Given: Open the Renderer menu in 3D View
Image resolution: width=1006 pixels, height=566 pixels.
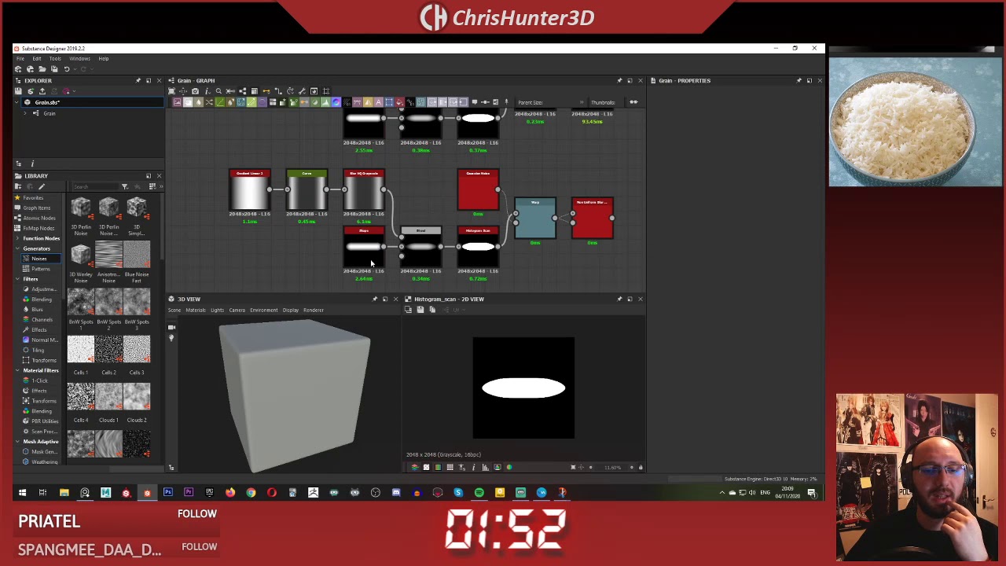Looking at the screenshot, I should pyautogui.click(x=313, y=310).
